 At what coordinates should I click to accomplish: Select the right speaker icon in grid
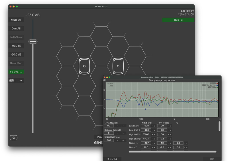118,66
